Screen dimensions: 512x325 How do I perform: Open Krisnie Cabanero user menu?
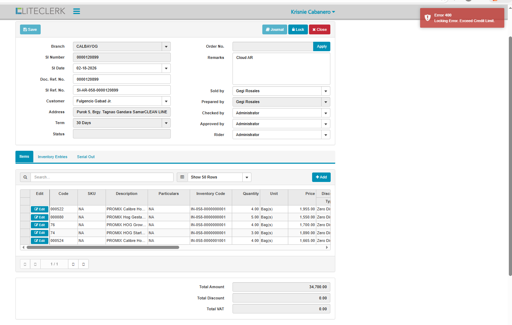(x=313, y=12)
